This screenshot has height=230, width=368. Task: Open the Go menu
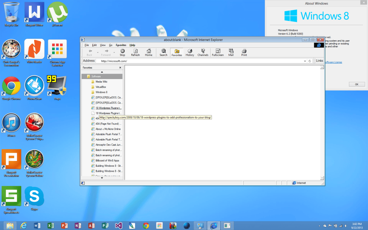click(x=111, y=45)
